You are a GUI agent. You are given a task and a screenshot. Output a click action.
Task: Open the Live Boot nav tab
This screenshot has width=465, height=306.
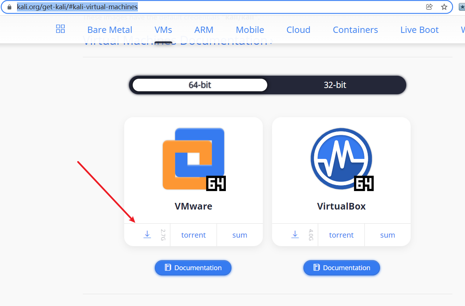420,30
